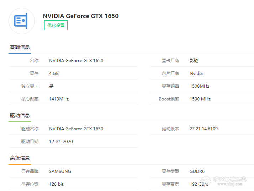Click the 显卡厂商 field label

pyautogui.click(x=170, y=61)
